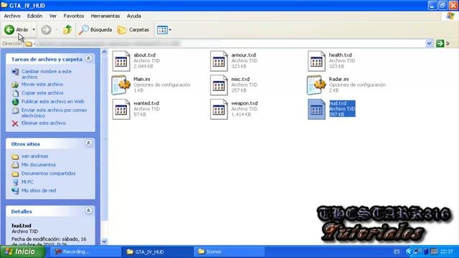Click the system tray clock 22:37

pyautogui.click(x=446, y=252)
